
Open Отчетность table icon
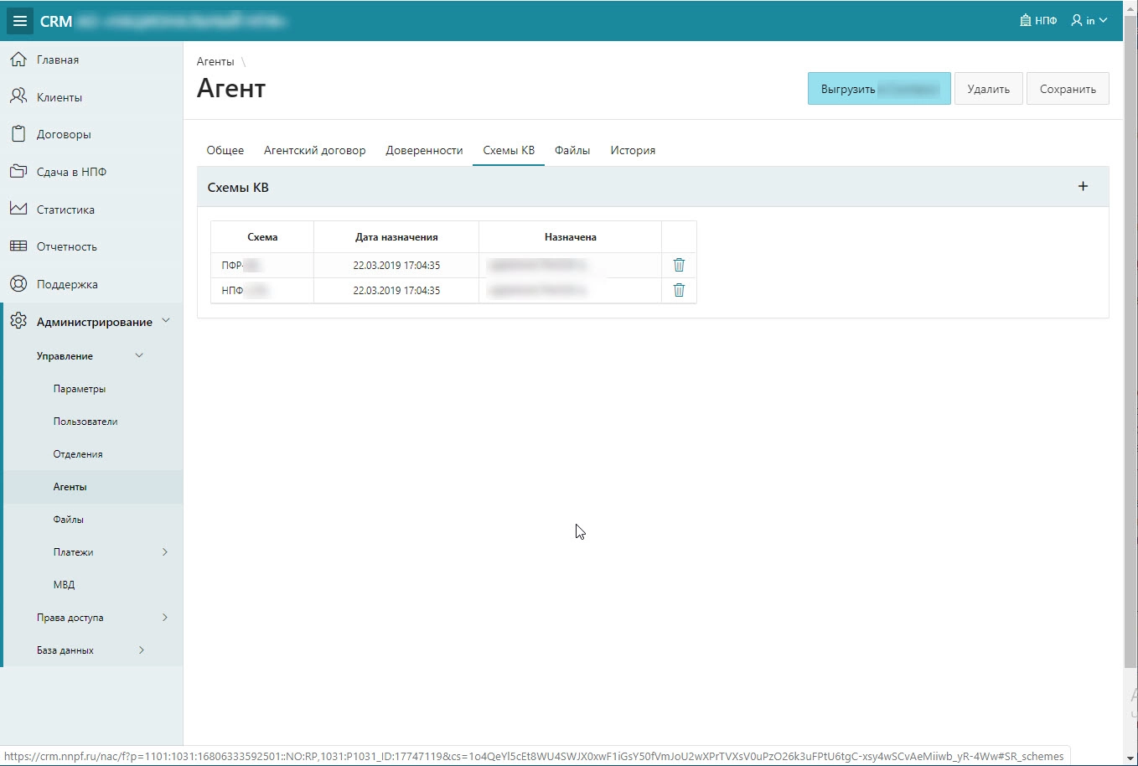coord(18,246)
